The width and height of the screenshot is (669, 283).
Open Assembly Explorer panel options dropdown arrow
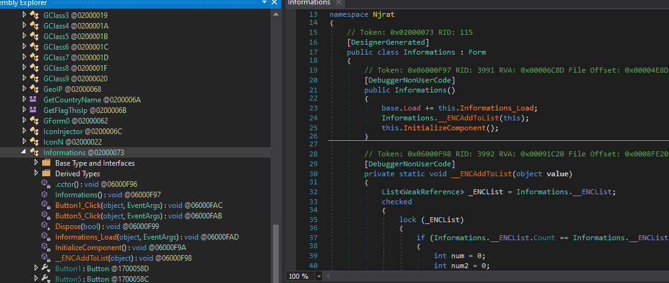click(x=265, y=3)
